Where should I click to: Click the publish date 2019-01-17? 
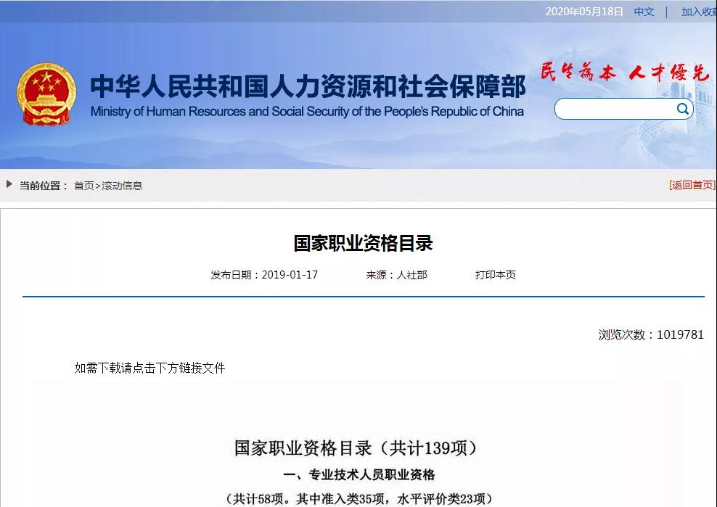(288, 275)
